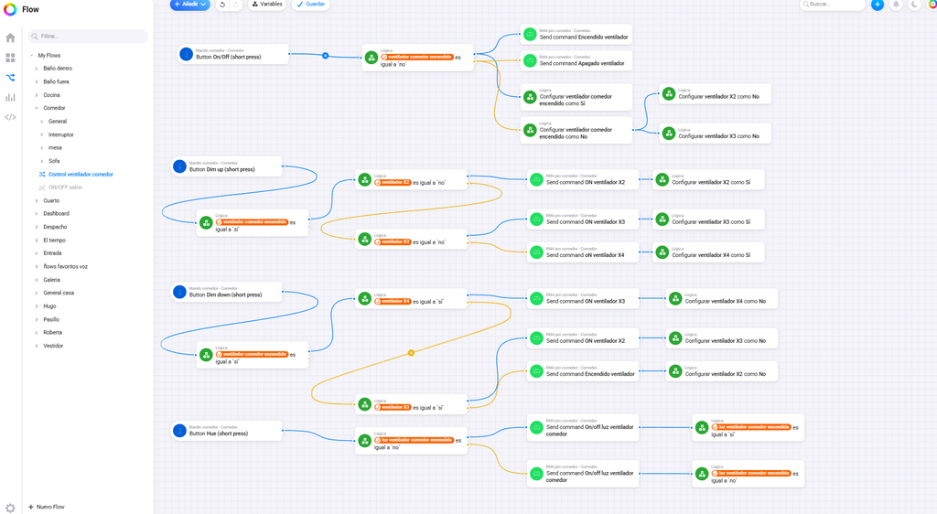Select the General casa folder
Screen dimensions: 937x514
[x=59, y=293]
